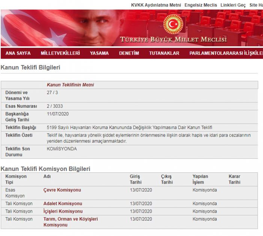This screenshot has height=236, width=263.
Task: Click the Türkiye Büyük Millet Meclisi banner title
Action: (173, 40)
